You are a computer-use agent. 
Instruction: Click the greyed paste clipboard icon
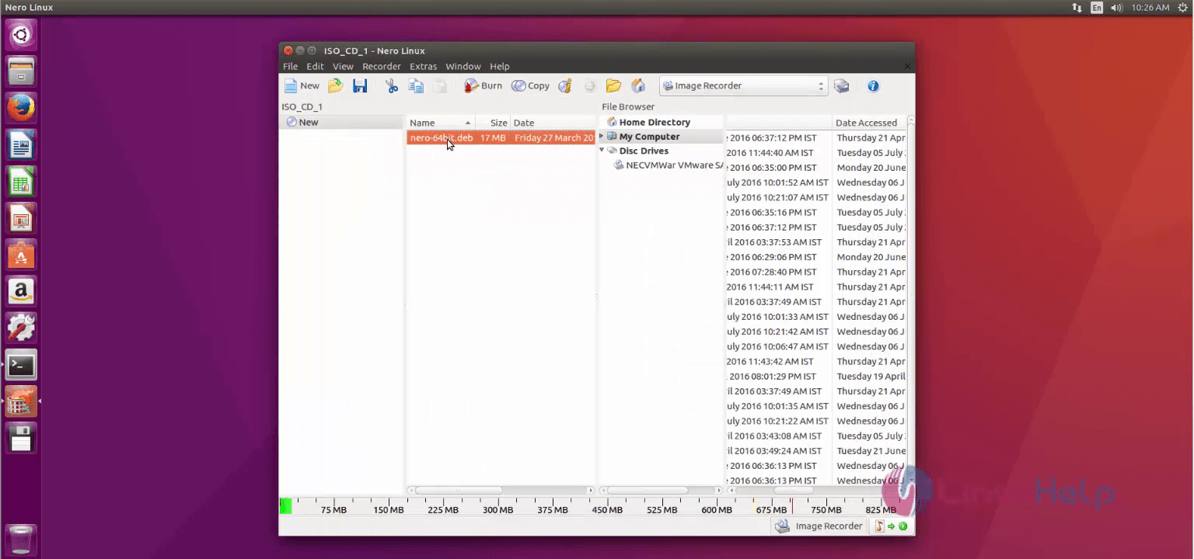coord(441,86)
